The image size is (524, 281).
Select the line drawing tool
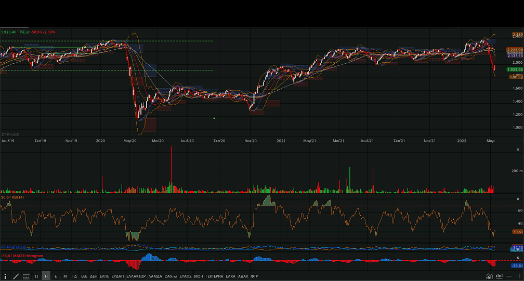click(16, 276)
